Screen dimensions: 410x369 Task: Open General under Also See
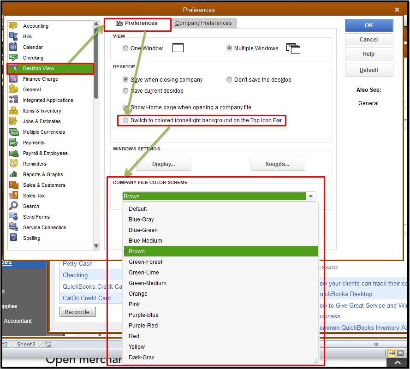(x=368, y=103)
